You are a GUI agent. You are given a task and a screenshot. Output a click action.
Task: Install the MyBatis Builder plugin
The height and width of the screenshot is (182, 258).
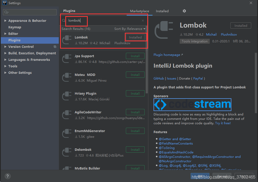pos(135,168)
